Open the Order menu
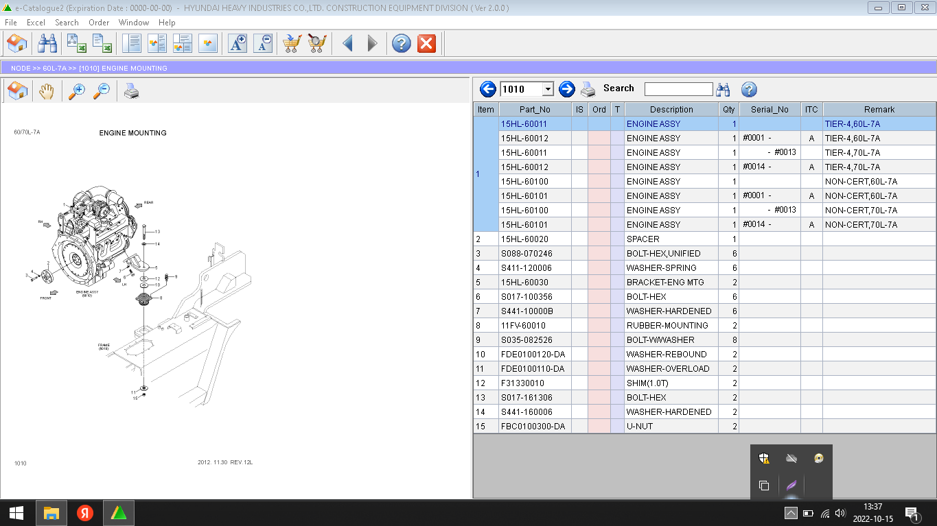Screen dimensions: 937x526 pos(99,23)
